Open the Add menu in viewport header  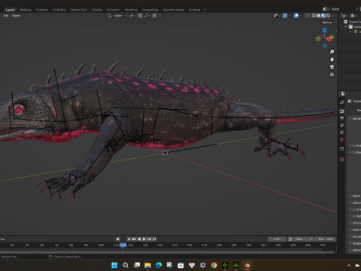pyautogui.click(x=6, y=16)
